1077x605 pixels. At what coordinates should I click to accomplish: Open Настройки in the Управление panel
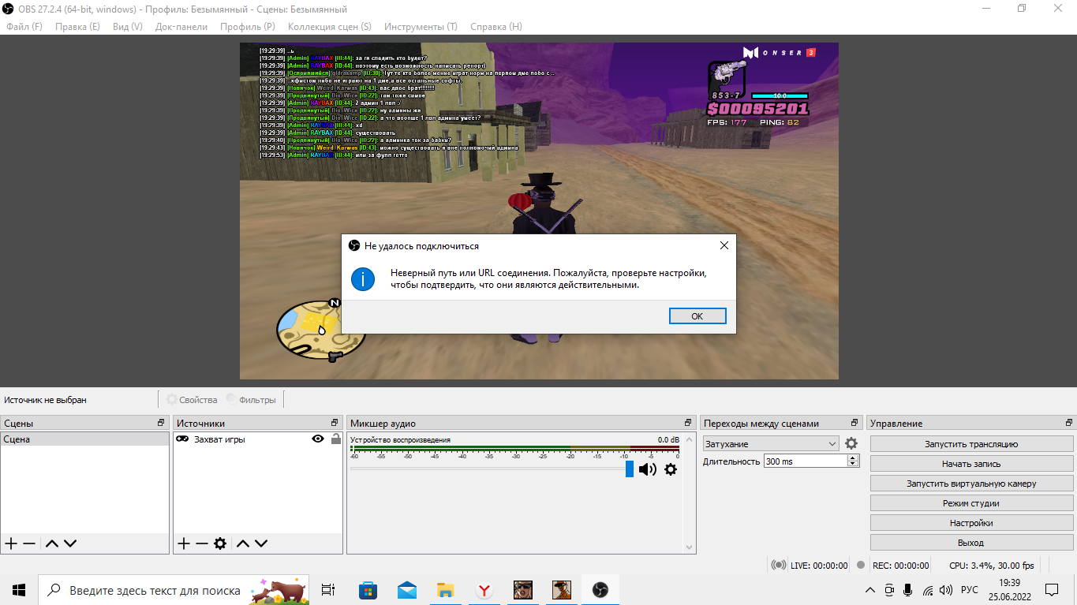971,523
